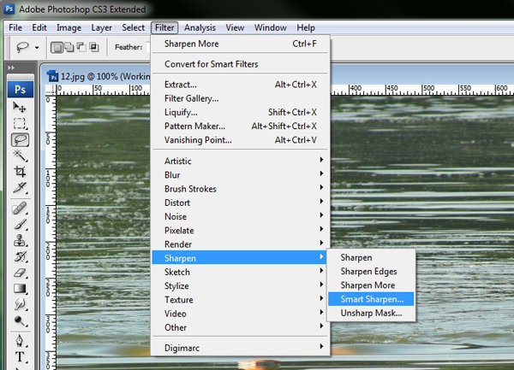This screenshot has height=370, width=514.
Task: Select the Eraser tool
Action: (20, 273)
